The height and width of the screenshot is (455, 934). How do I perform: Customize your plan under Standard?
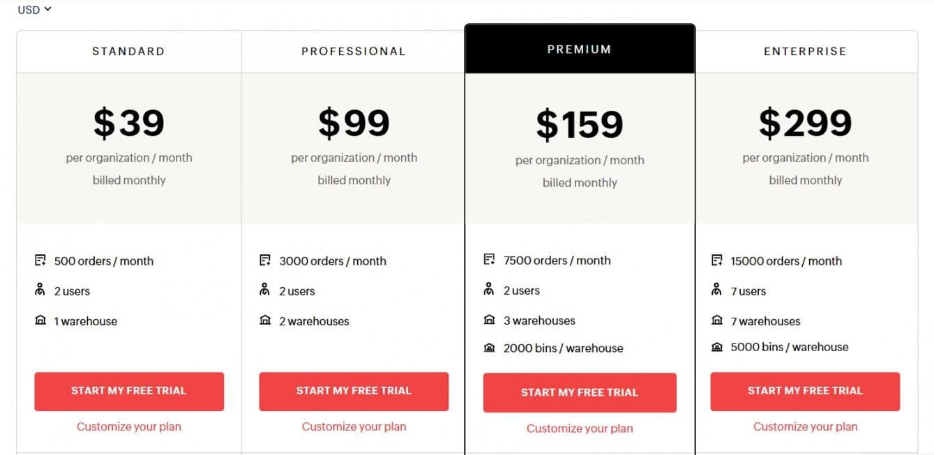[129, 426]
